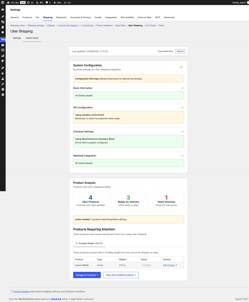Switch to Uber Shipping Settings sub-tab
The image size is (249, 302).
pos(17,38)
